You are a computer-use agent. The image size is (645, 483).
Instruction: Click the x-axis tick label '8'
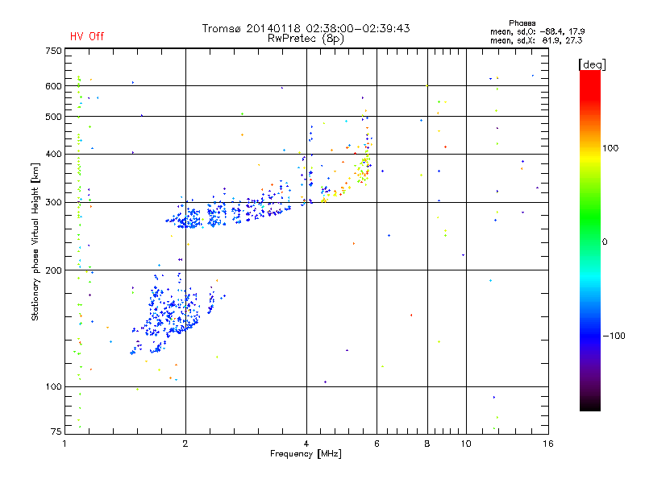(427, 444)
